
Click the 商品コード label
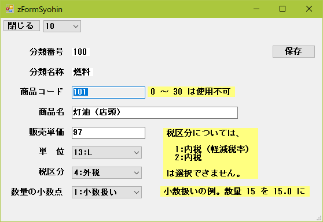[x=42, y=92]
